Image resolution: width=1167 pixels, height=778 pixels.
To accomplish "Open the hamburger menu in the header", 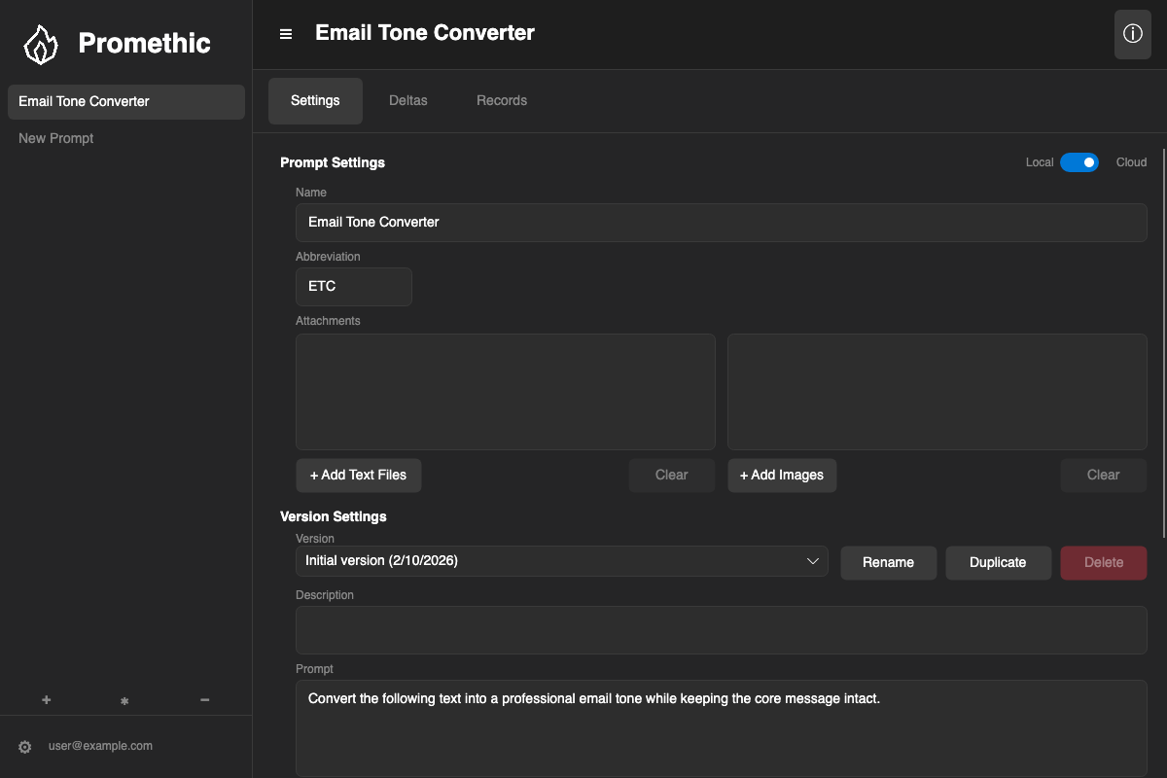I will click(x=285, y=33).
